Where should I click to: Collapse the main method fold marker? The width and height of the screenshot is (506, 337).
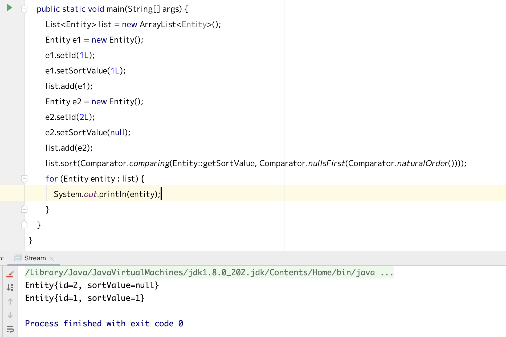(24, 9)
